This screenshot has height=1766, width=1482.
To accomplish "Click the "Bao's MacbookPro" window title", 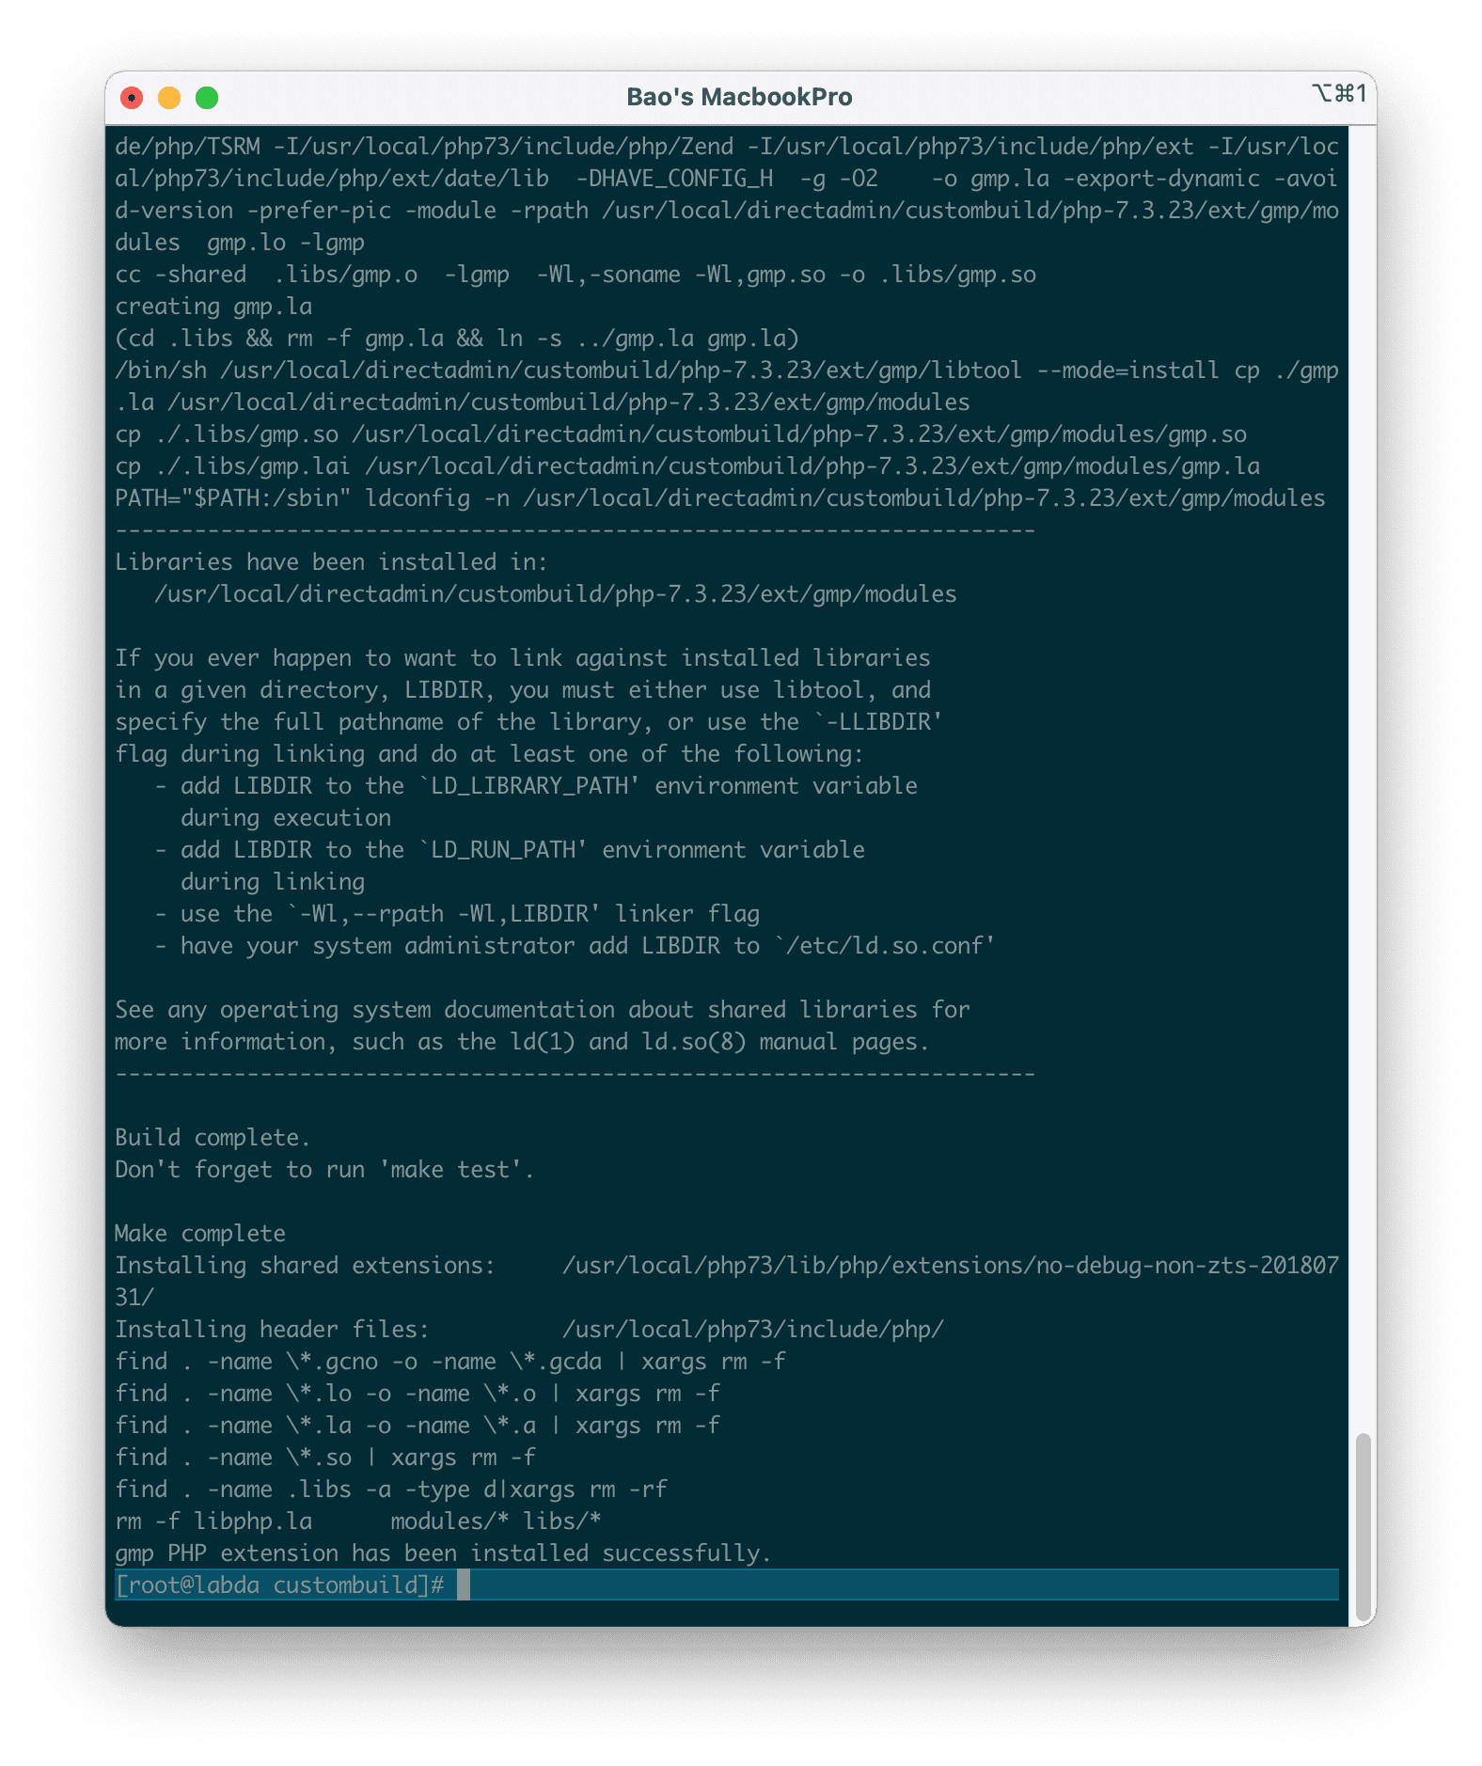I will [x=739, y=97].
